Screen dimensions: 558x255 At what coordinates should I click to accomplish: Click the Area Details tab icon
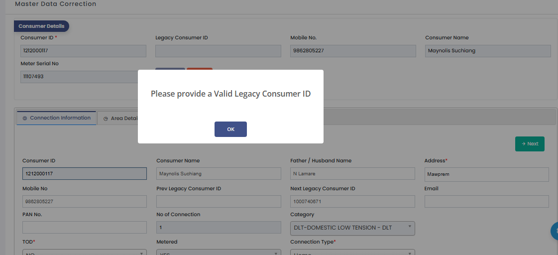pyautogui.click(x=106, y=119)
